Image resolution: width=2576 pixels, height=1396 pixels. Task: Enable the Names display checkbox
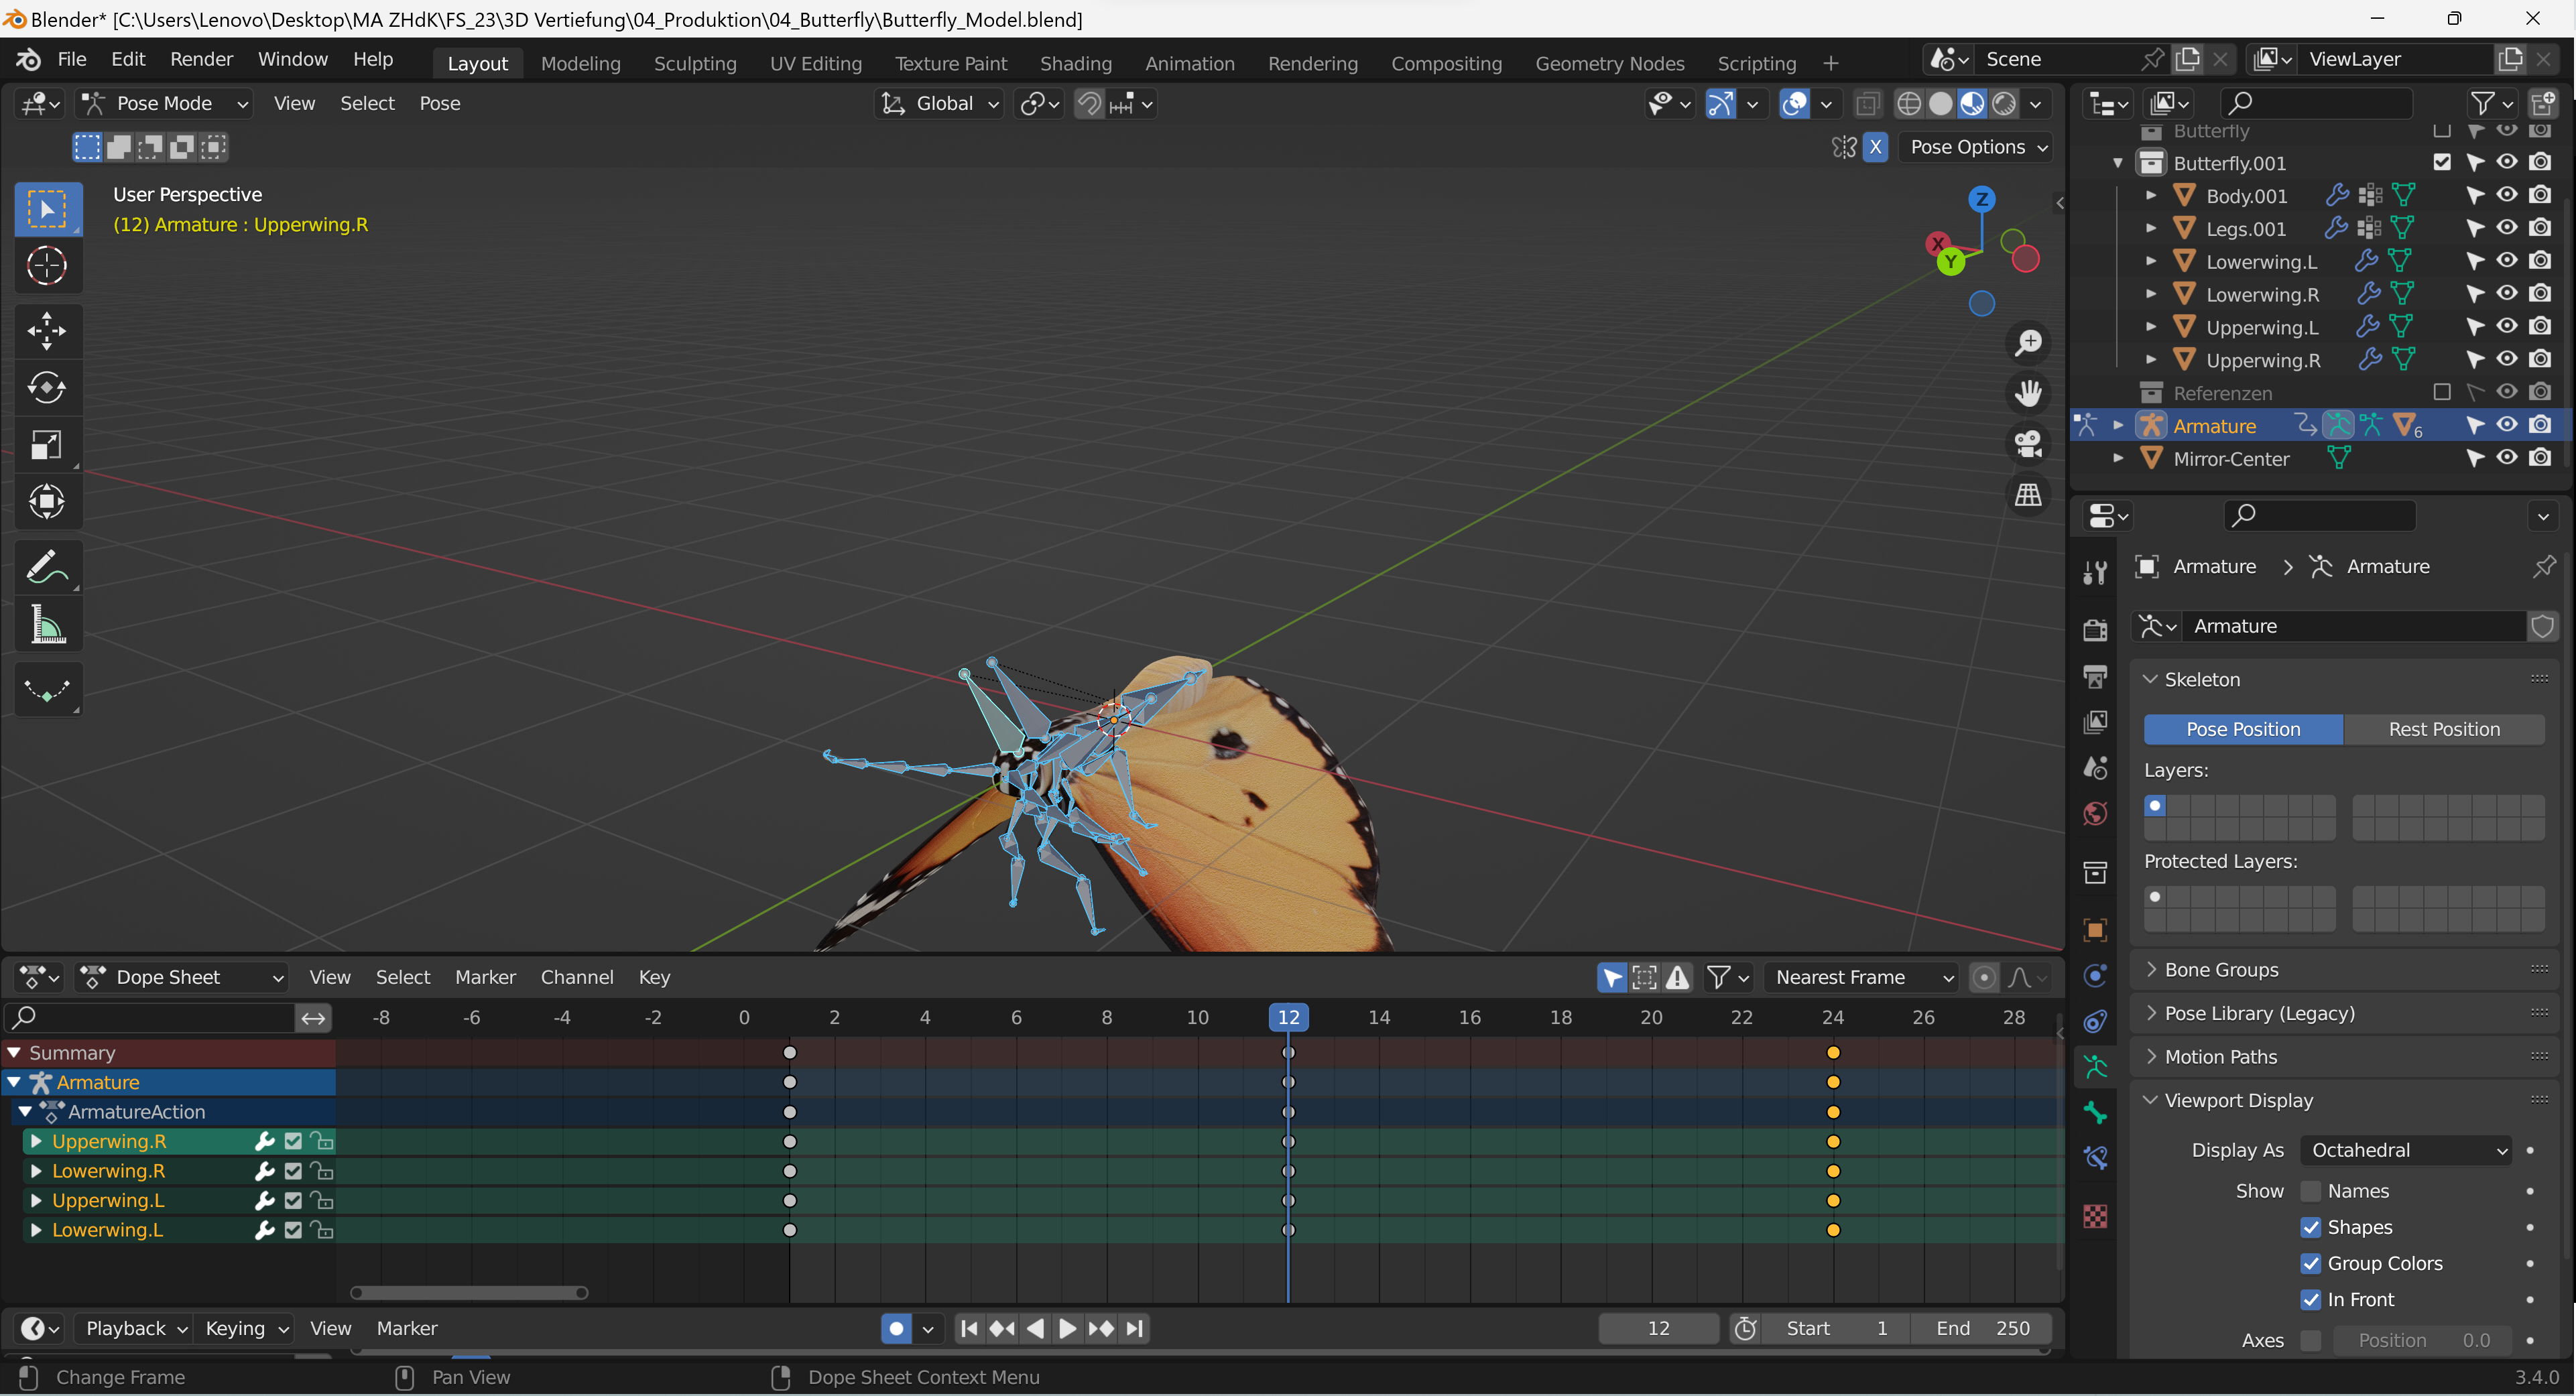tap(2311, 1191)
